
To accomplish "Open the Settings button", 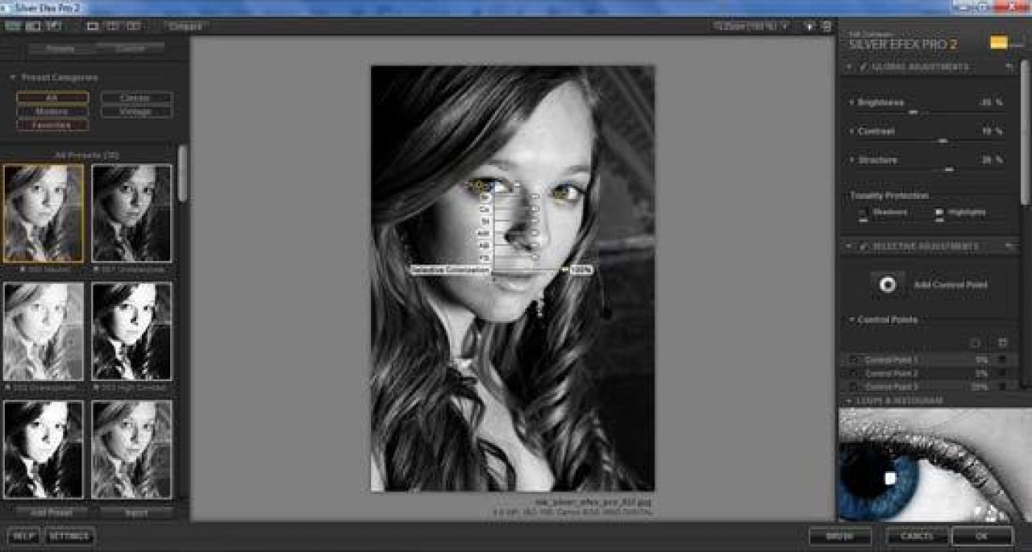I will point(70,535).
